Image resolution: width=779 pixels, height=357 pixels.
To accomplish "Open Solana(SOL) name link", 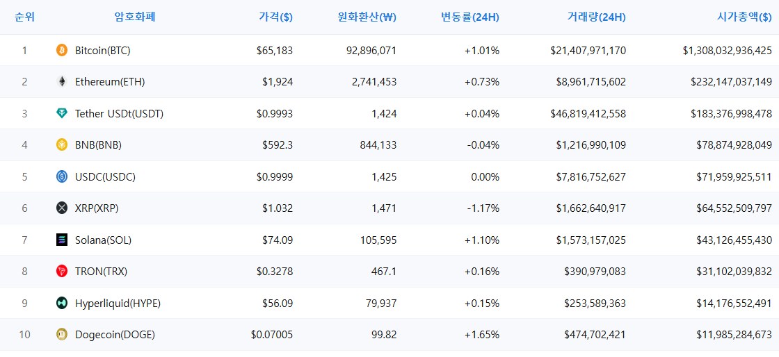I will [104, 240].
